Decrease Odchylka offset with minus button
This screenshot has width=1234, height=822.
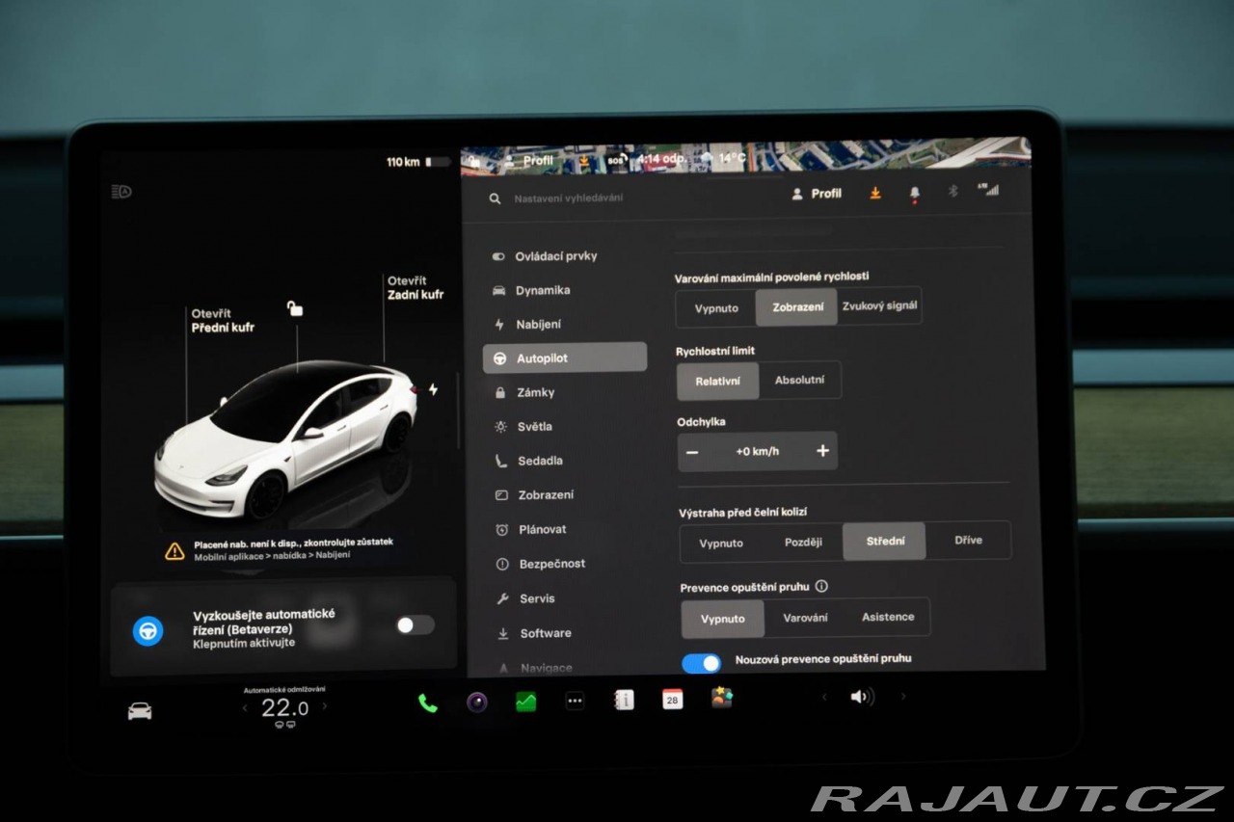pos(692,451)
